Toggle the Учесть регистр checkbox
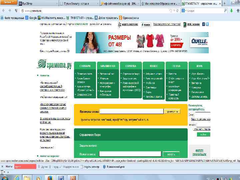 click(82, 167)
